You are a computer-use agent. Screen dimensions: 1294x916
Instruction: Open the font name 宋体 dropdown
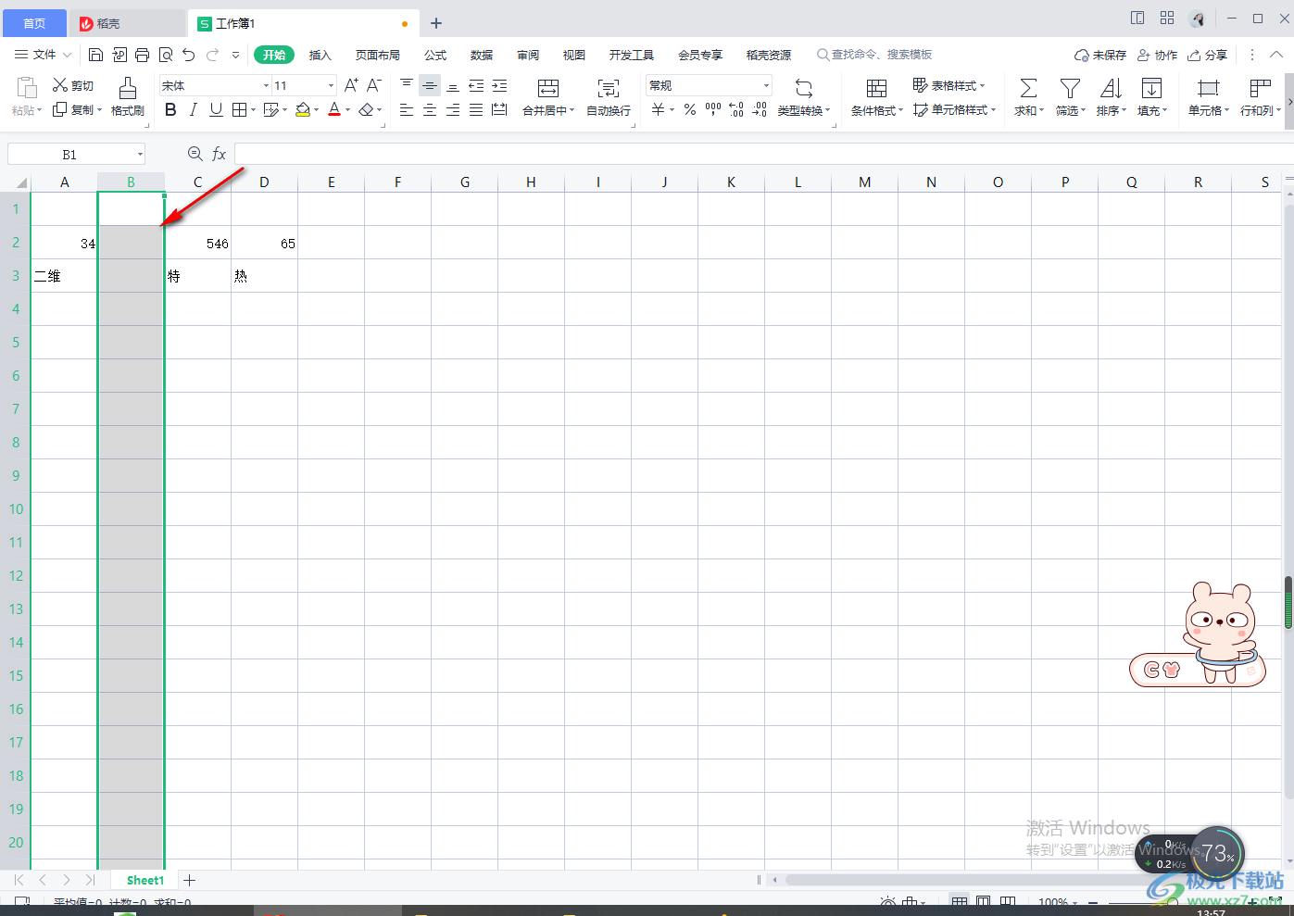pyautogui.click(x=266, y=85)
